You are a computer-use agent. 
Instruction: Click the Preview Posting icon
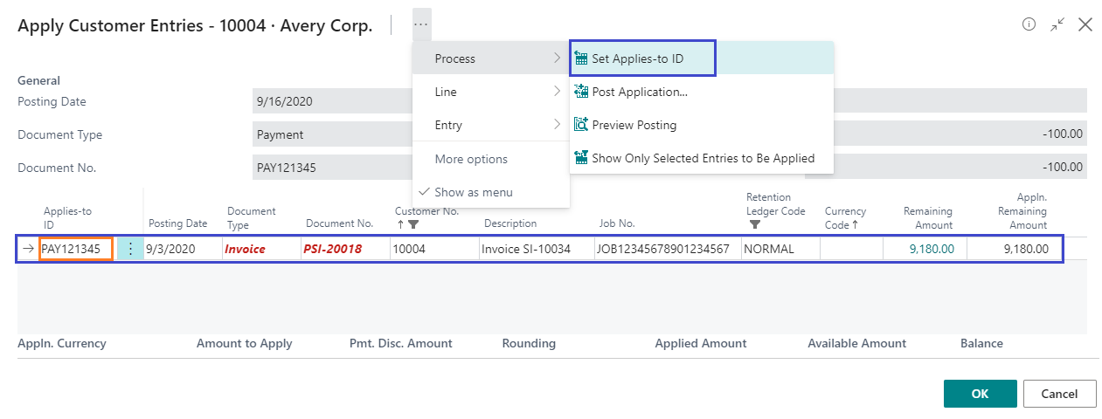click(581, 125)
